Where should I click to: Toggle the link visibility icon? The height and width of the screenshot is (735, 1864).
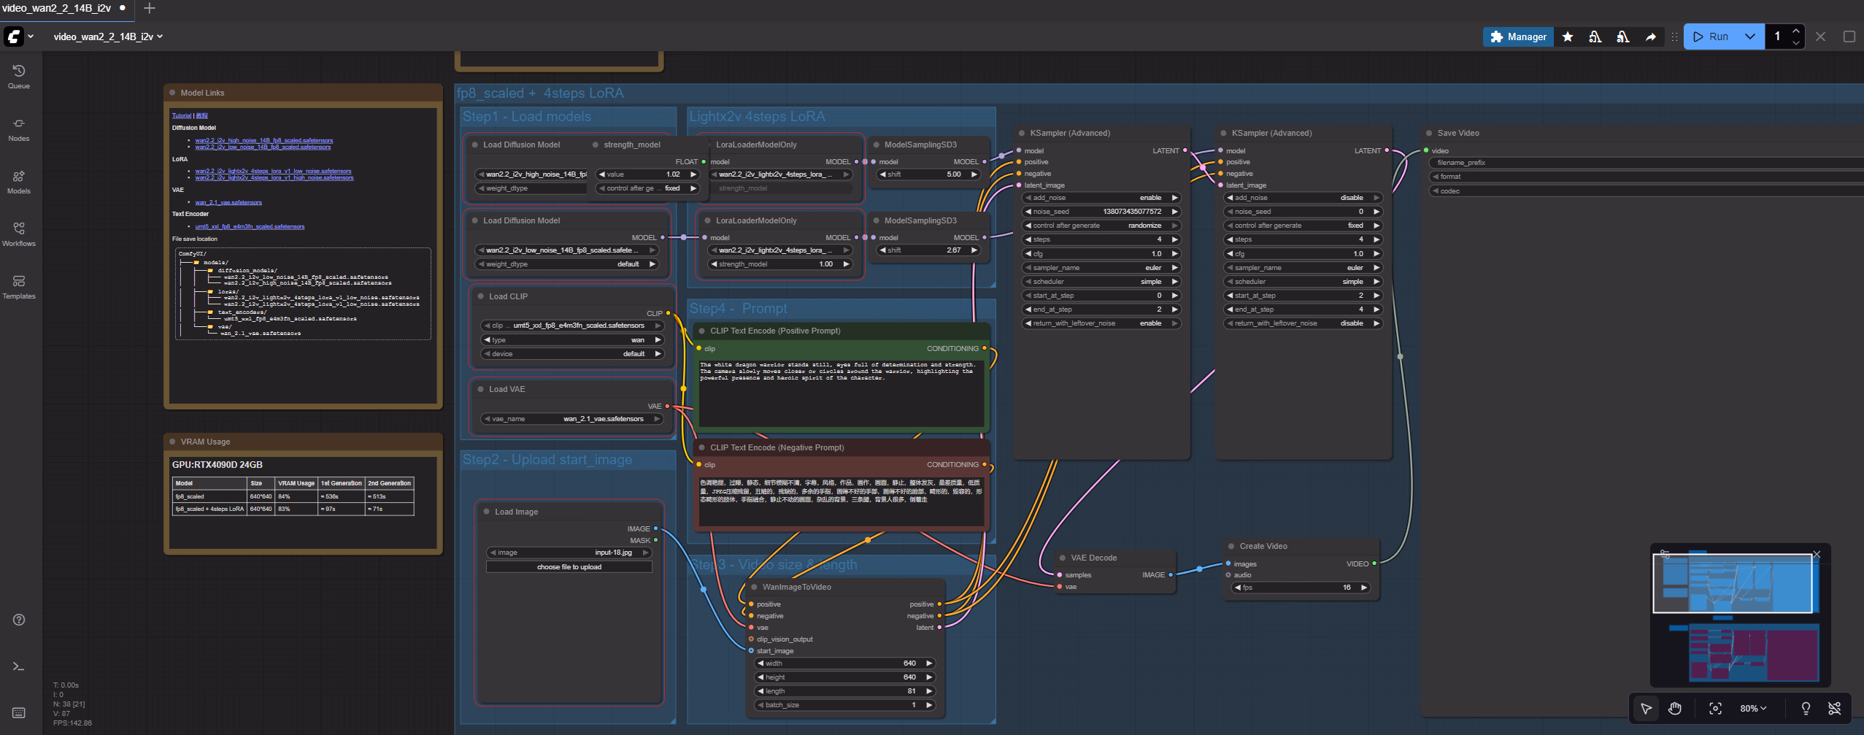pos(1834,708)
